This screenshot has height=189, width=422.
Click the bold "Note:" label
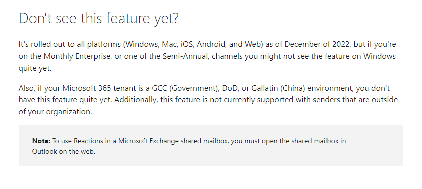coord(41,141)
